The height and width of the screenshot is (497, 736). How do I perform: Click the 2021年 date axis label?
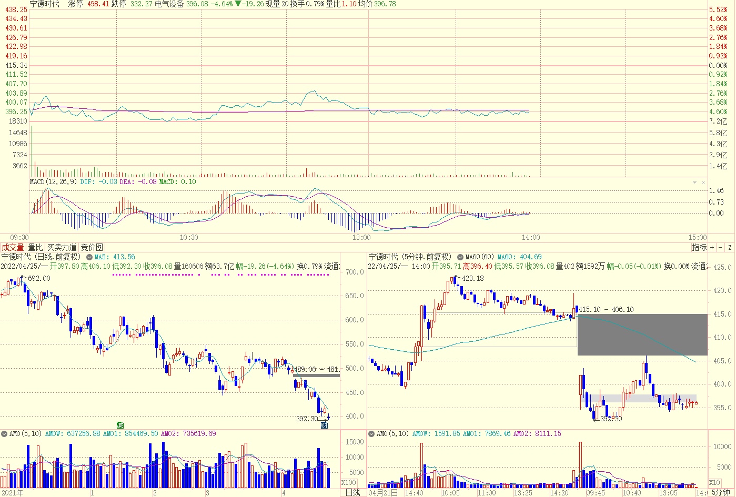(x=12, y=493)
